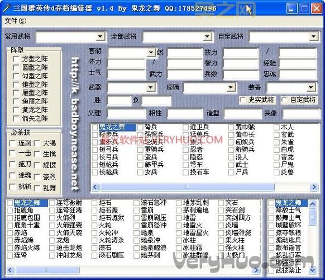Focus the 智力 input field
The height and width of the screenshot is (280, 325).
[241, 63]
